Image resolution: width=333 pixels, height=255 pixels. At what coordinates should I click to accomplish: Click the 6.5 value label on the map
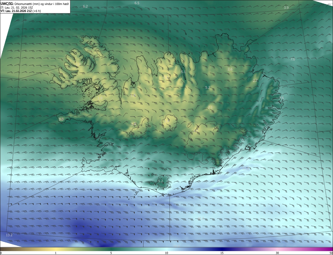[137, 3]
